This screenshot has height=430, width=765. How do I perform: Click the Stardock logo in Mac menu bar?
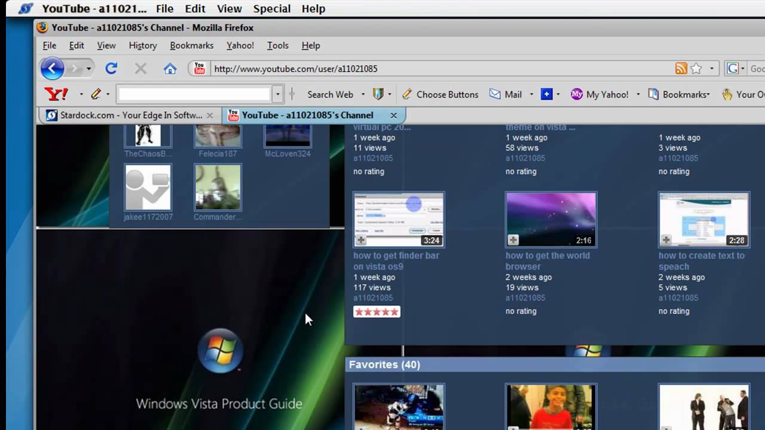25,8
